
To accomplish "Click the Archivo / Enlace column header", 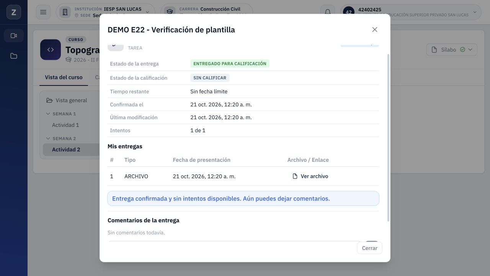I will (x=308, y=160).
